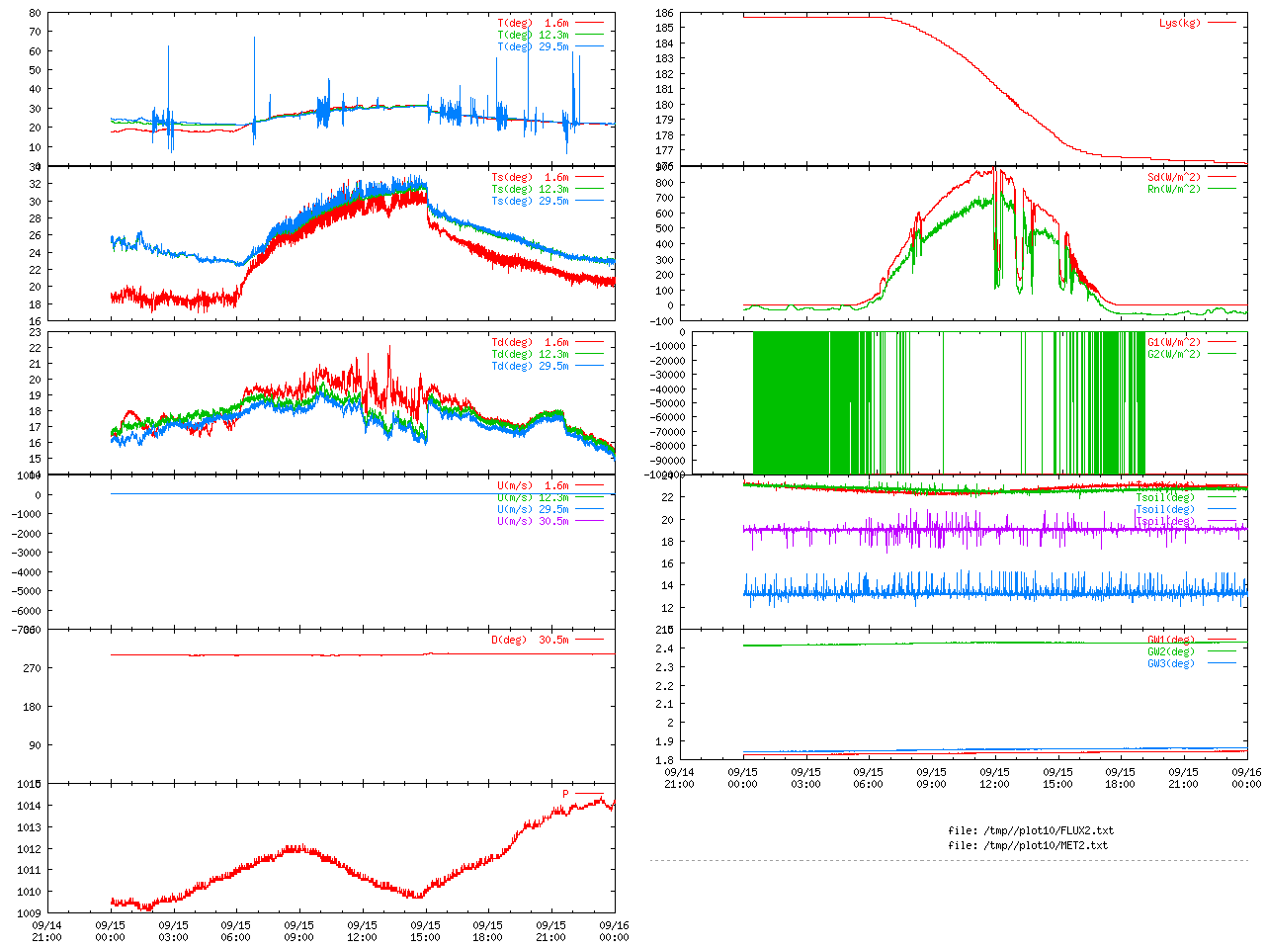Click the 'T(deg) 29.5m' legend label
This screenshot has height=949, width=1265.
coord(533,46)
